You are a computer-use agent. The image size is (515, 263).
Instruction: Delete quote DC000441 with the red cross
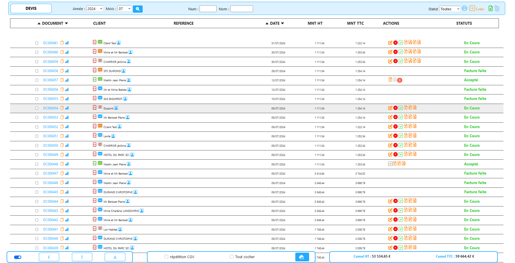pyautogui.click(x=395, y=229)
